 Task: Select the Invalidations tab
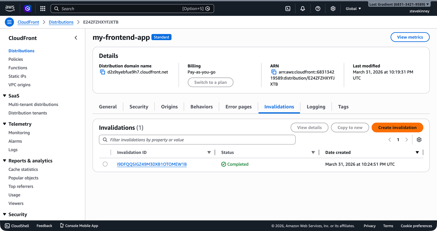click(279, 107)
